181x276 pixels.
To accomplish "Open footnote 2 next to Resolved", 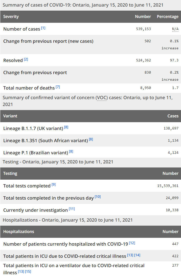I will click(x=26, y=59).
